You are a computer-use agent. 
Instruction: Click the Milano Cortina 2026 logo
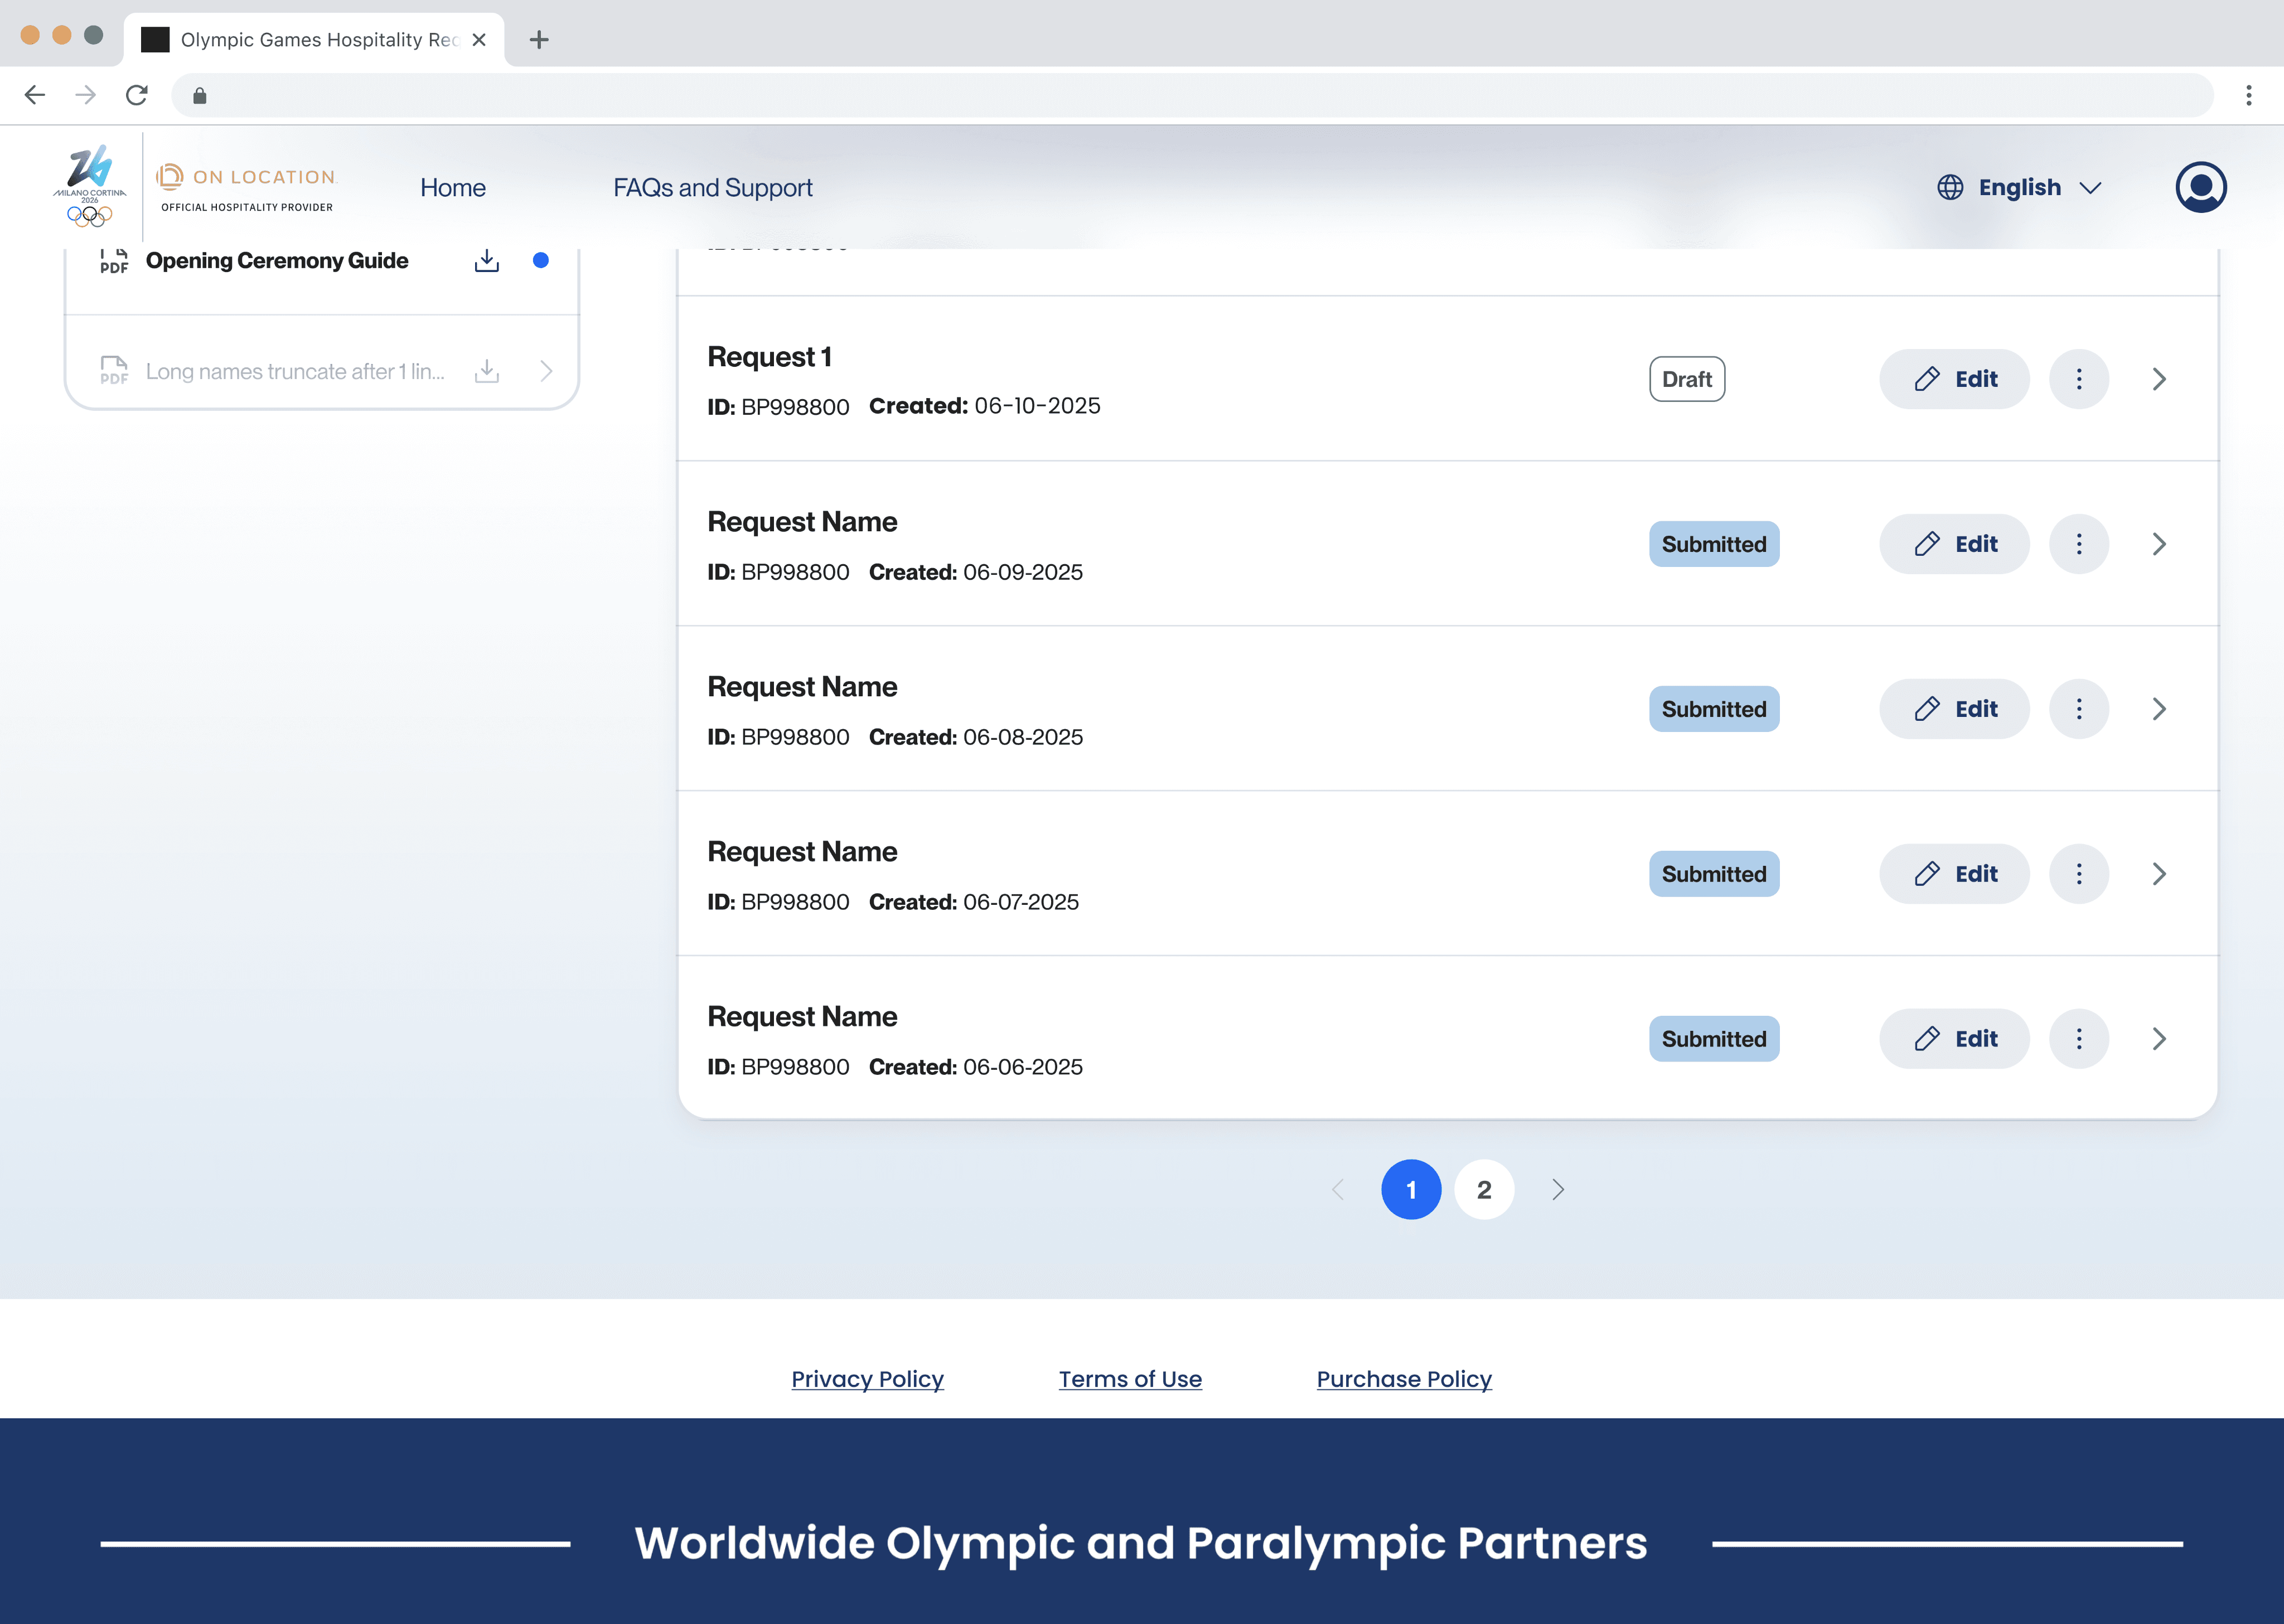tap(88, 186)
